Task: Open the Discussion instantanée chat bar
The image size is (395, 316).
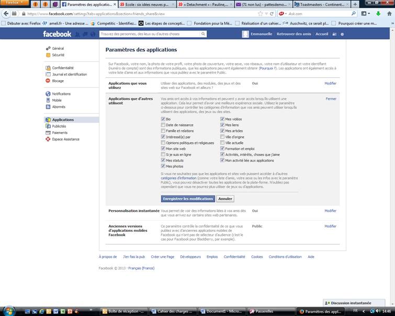Action: coord(354,302)
